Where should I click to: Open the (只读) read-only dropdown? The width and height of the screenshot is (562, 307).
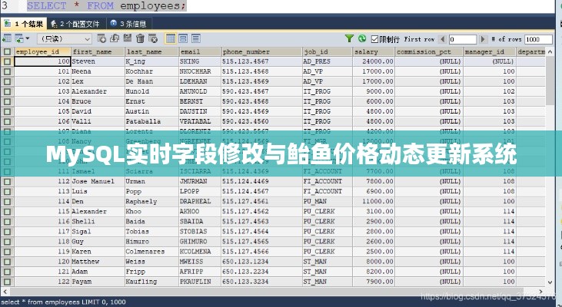(x=65, y=38)
